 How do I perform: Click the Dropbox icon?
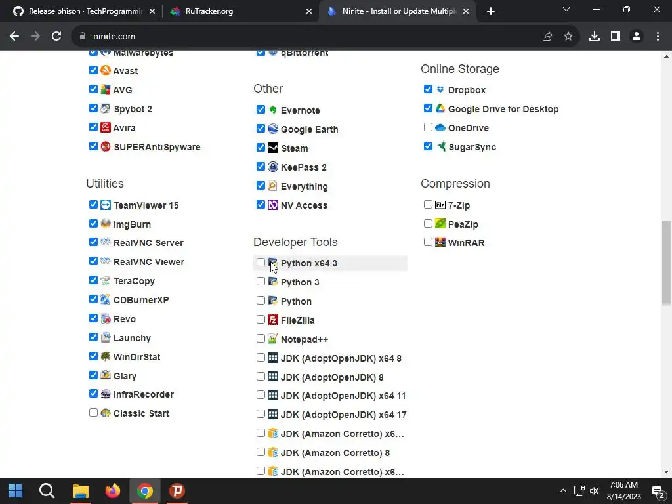(x=440, y=89)
